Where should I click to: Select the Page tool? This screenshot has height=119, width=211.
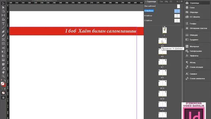pos(3,11)
